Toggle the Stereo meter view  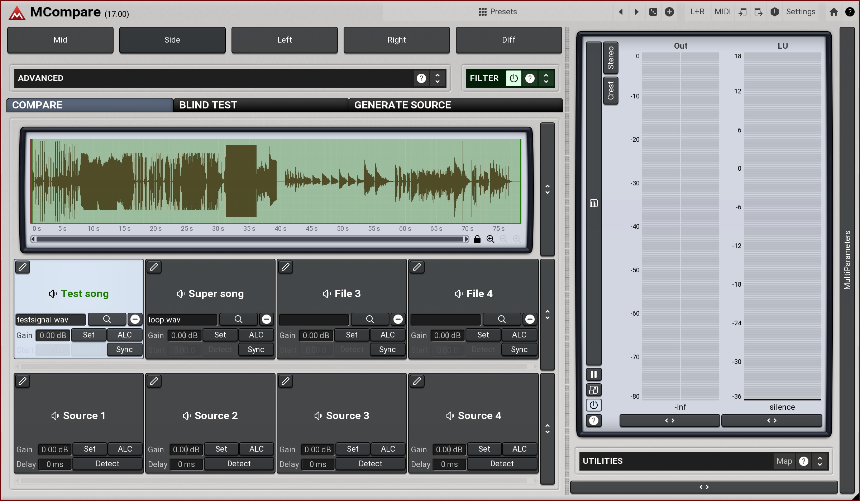click(x=611, y=58)
